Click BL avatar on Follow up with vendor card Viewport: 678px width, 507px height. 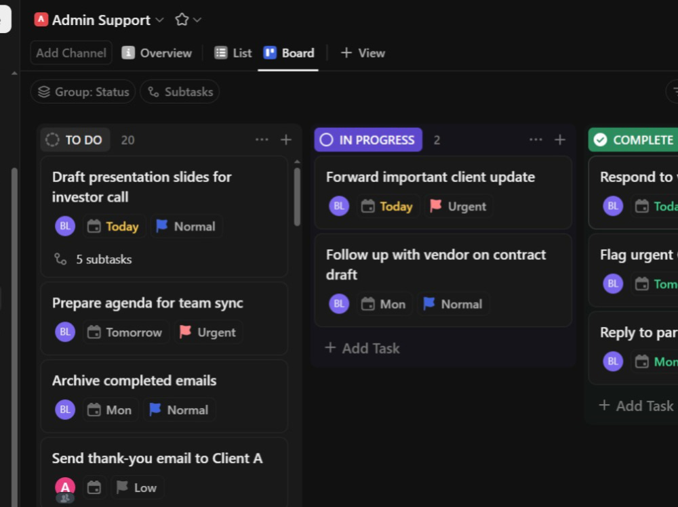pos(339,304)
